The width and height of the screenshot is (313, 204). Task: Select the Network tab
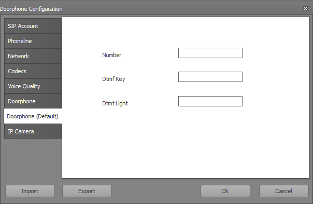tap(33, 56)
